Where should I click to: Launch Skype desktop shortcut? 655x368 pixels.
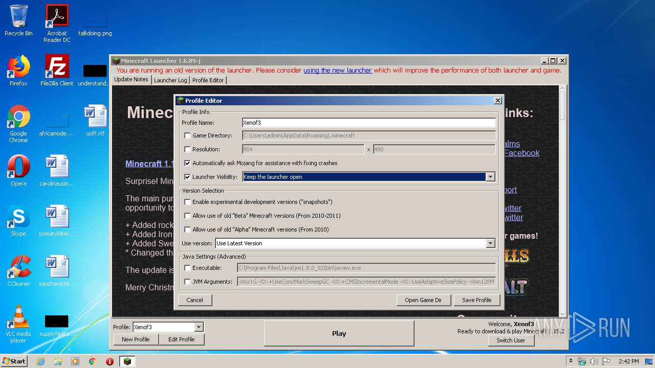pyautogui.click(x=18, y=221)
